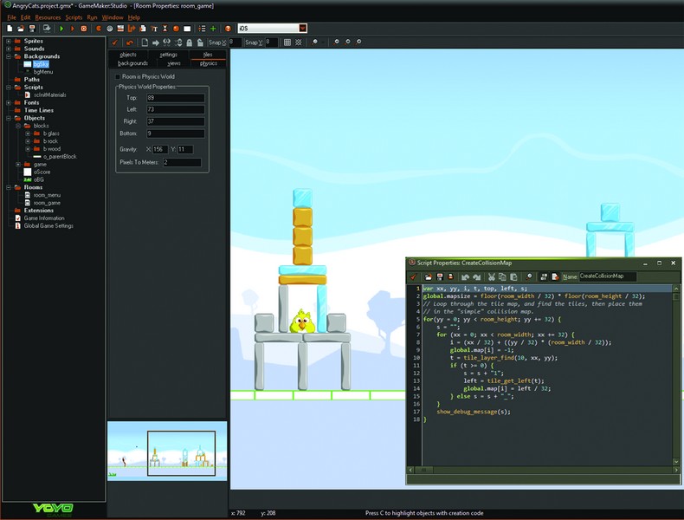Expand the b wood subfolder
Viewport: 684px width, 520px height.
28,149
